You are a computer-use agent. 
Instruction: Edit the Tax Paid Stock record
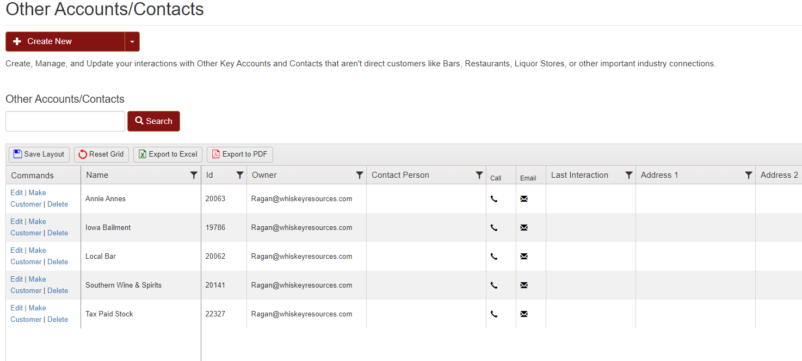[17, 308]
